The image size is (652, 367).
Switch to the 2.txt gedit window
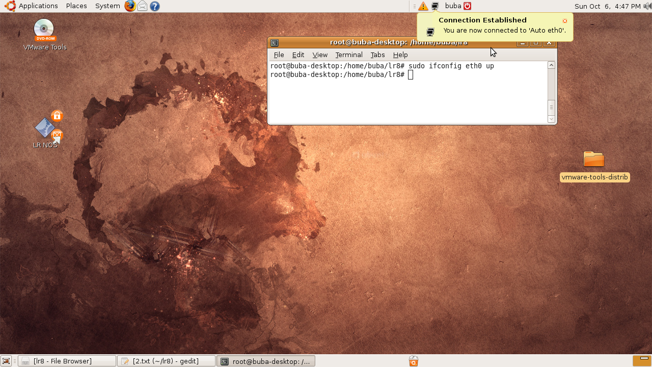click(166, 361)
